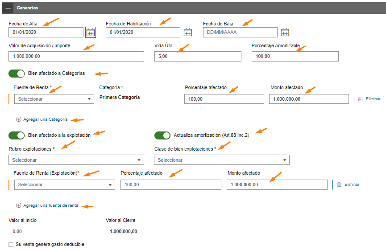Toggle Bien afectado a la explotación switch
386x250 pixels.
(x=17, y=135)
